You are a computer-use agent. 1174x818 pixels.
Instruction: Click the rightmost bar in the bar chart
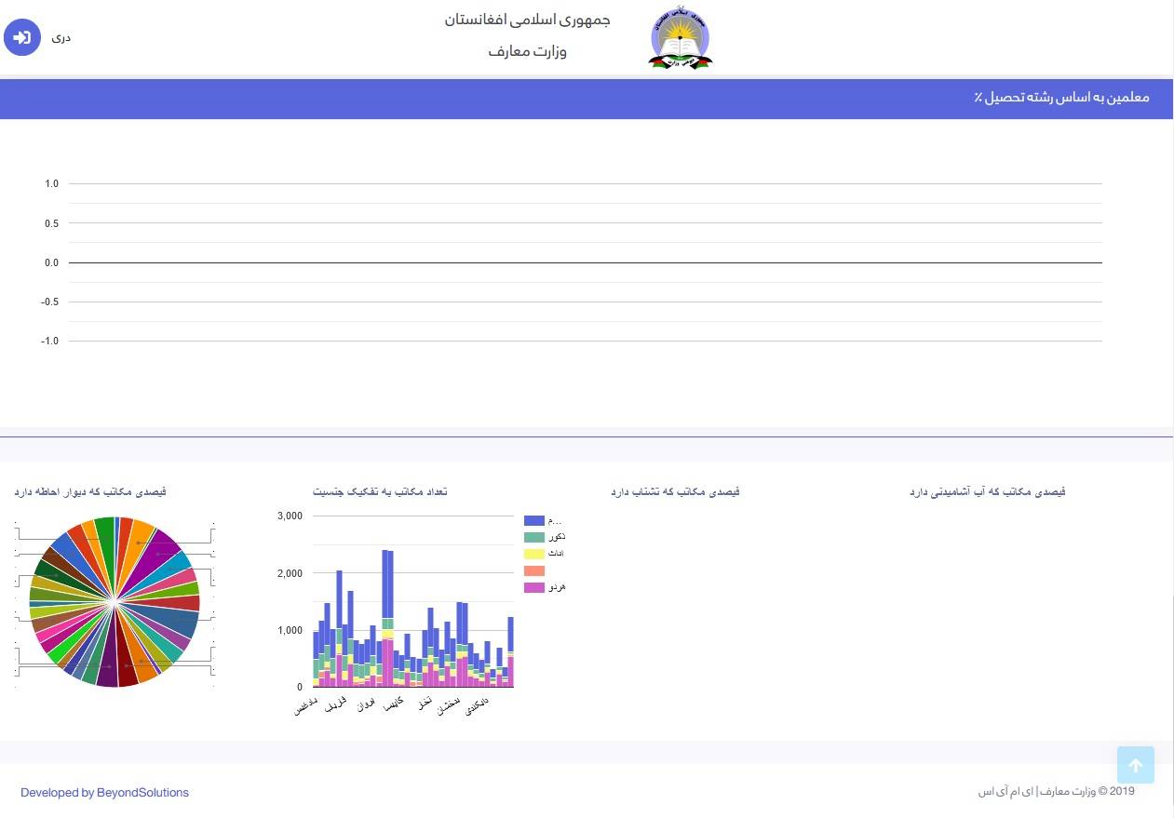click(510, 642)
